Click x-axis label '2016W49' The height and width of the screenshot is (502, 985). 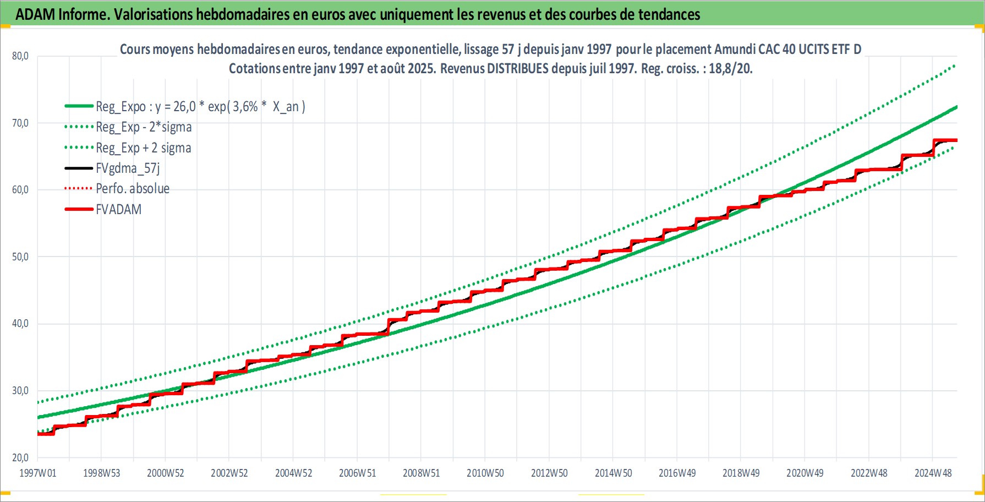pos(677,473)
